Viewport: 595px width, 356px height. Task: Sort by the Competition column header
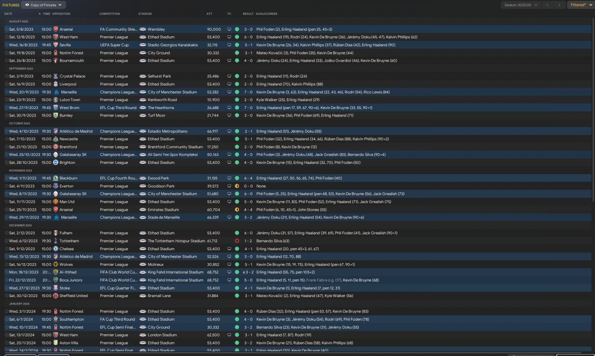tap(110, 14)
